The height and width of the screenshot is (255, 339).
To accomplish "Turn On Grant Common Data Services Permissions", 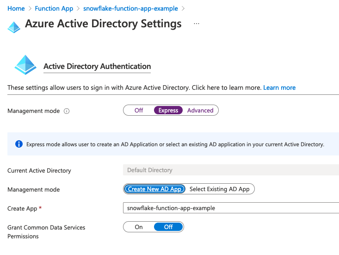I will pos(139,227).
